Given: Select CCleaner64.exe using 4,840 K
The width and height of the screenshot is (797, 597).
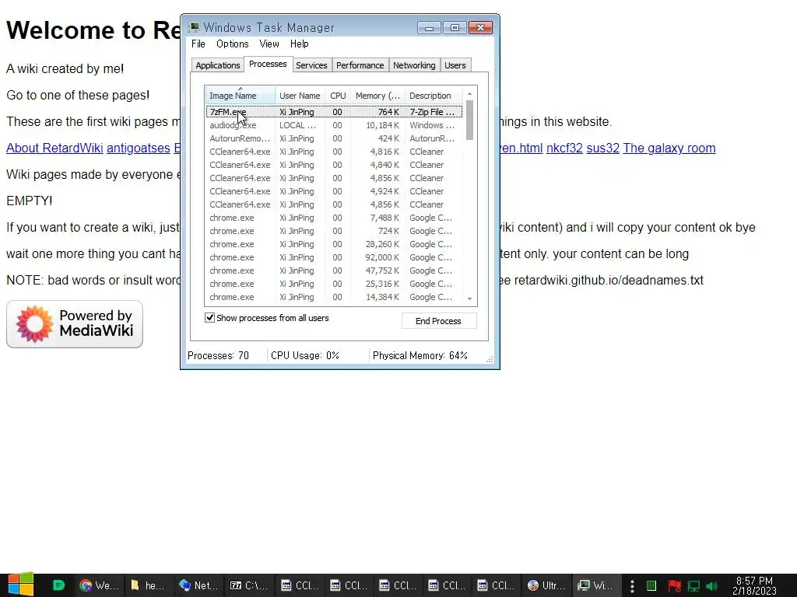Looking at the screenshot, I should click(334, 165).
